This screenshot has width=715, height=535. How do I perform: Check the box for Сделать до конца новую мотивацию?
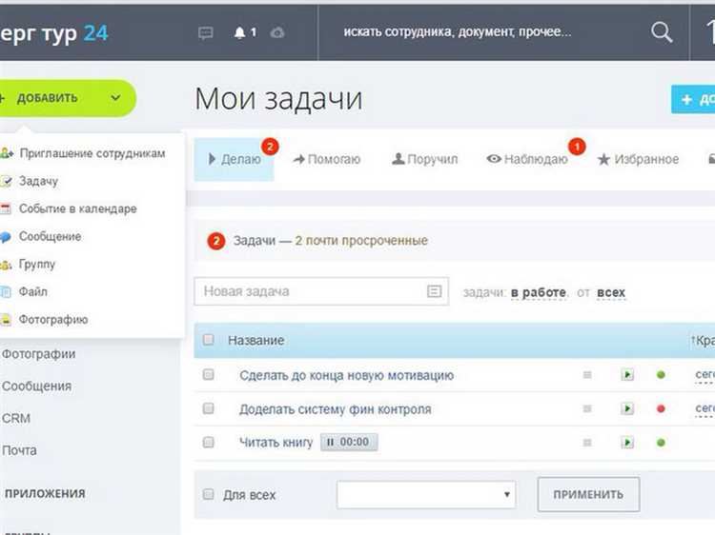(x=209, y=375)
